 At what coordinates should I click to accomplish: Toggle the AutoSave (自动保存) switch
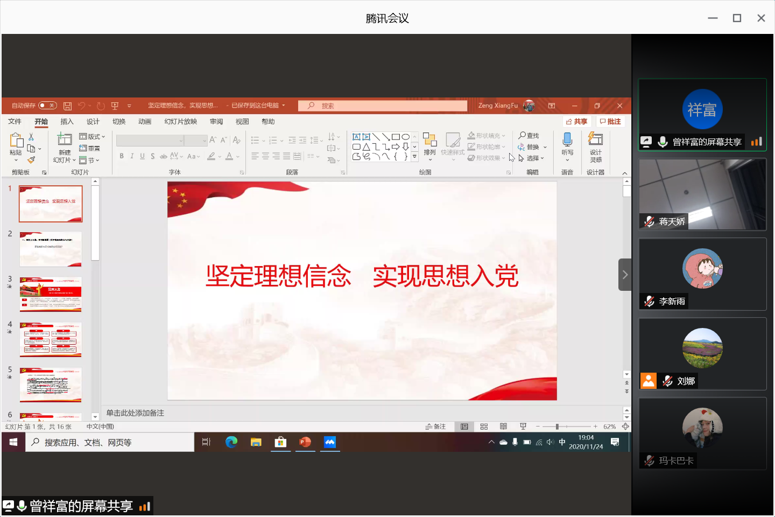pyautogui.click(x=47, y=106)
